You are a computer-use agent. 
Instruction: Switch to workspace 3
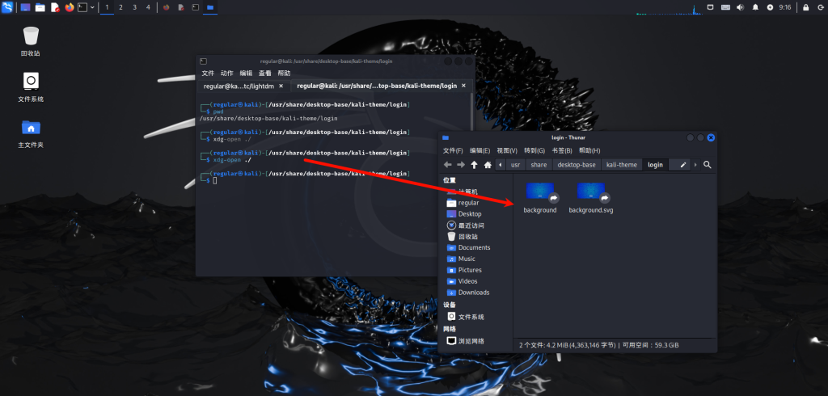pos(134,7)
